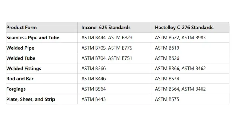
Task: Click the "ASTM B446" Rod and Bar cell
Action: (94, 79)
